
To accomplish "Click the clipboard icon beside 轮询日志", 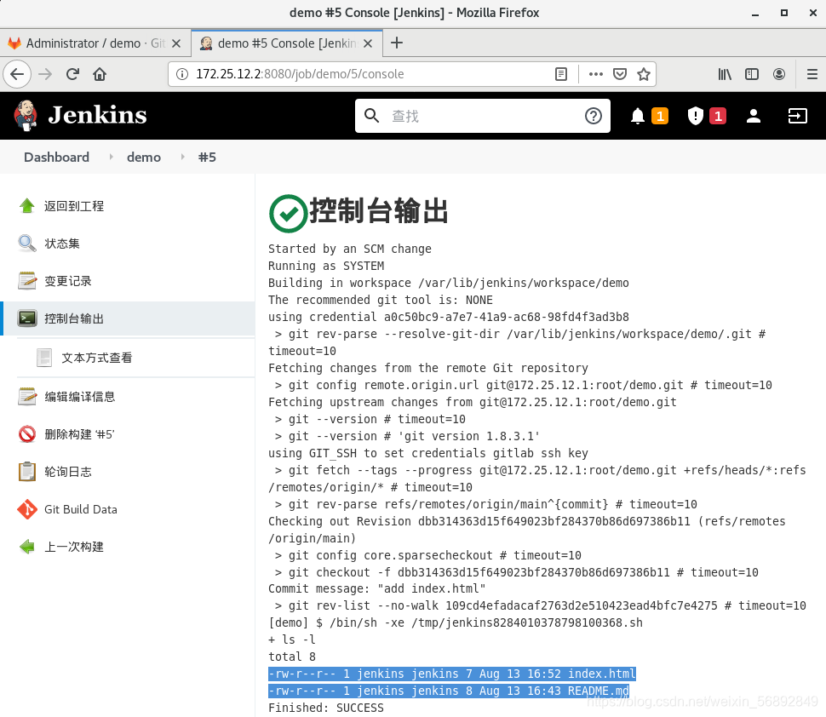I will (x=27, y=472).
